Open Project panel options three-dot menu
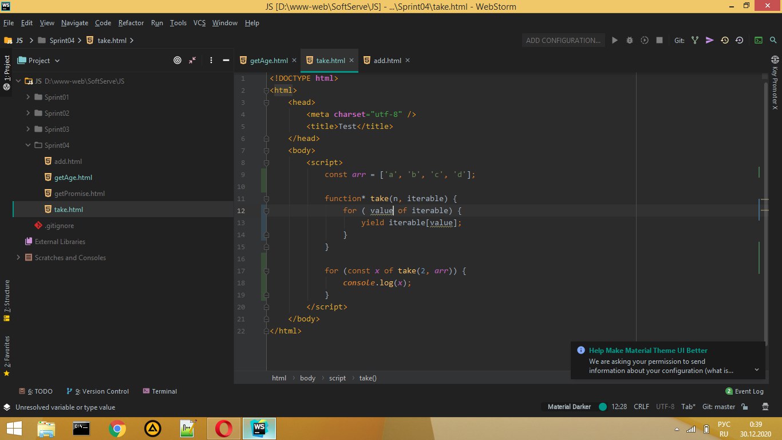 211,60
